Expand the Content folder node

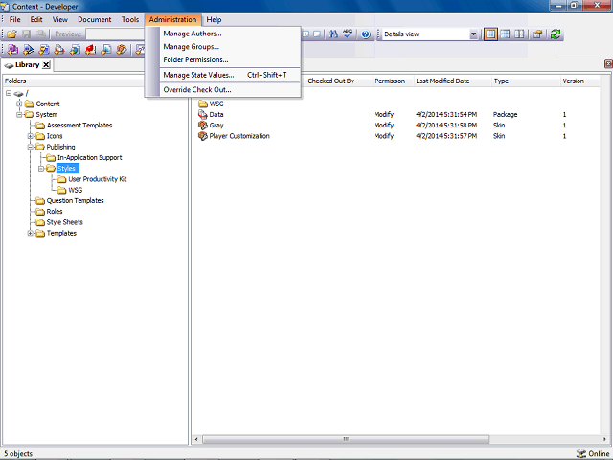(19, 103)
